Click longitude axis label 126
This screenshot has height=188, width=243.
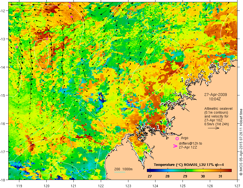pos(210,186)
